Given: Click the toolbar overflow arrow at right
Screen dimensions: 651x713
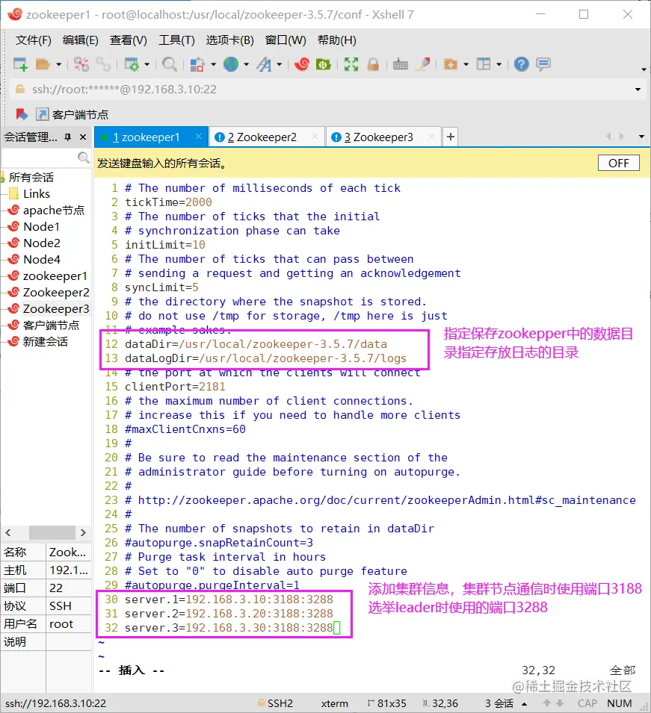Looking at the screenshot, I should [644, 69].
